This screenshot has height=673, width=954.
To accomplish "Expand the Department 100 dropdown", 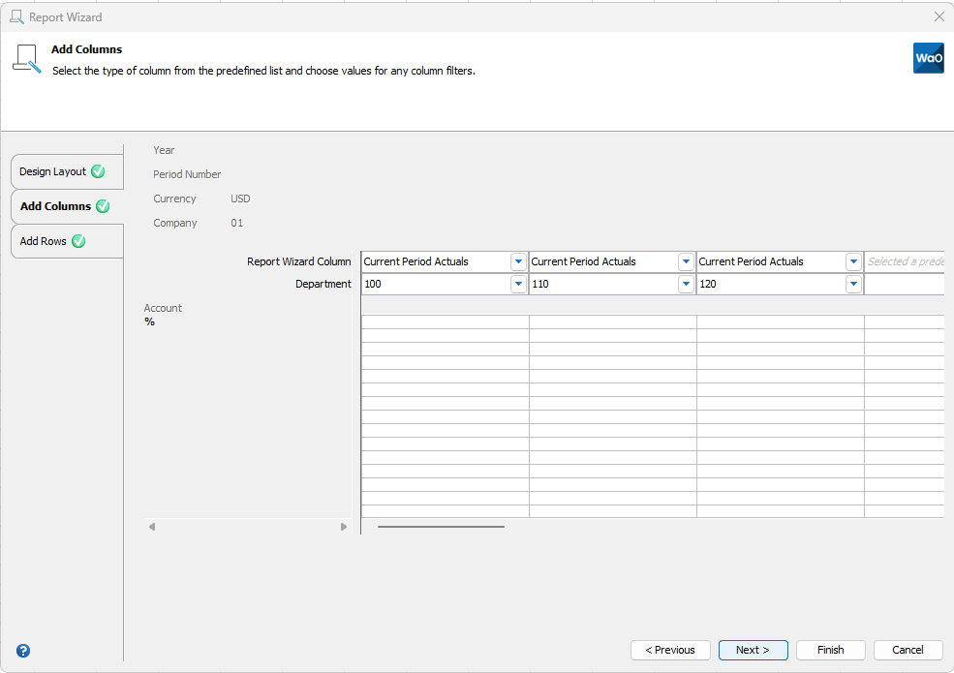I will coord(518,285).
